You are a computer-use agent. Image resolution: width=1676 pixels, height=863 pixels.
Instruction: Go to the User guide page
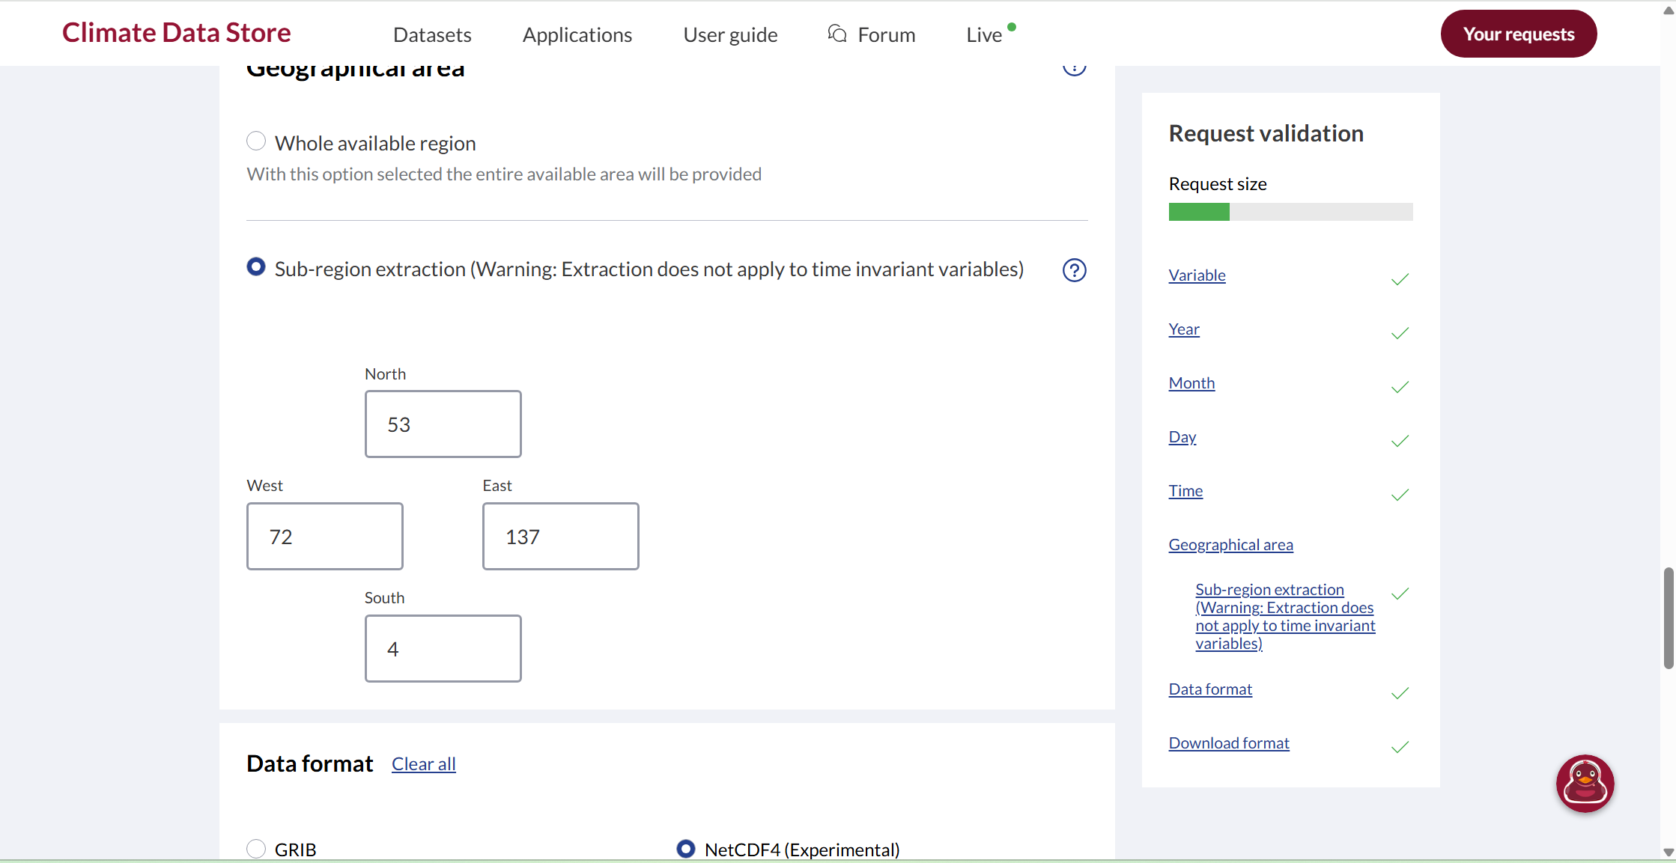click(730, 34)
